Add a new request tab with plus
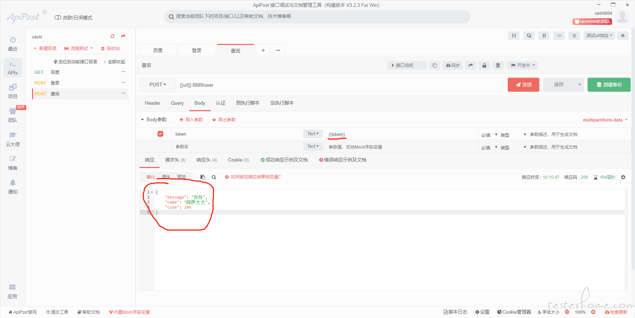This screenshot has width=635, height=318. [263, 50]
